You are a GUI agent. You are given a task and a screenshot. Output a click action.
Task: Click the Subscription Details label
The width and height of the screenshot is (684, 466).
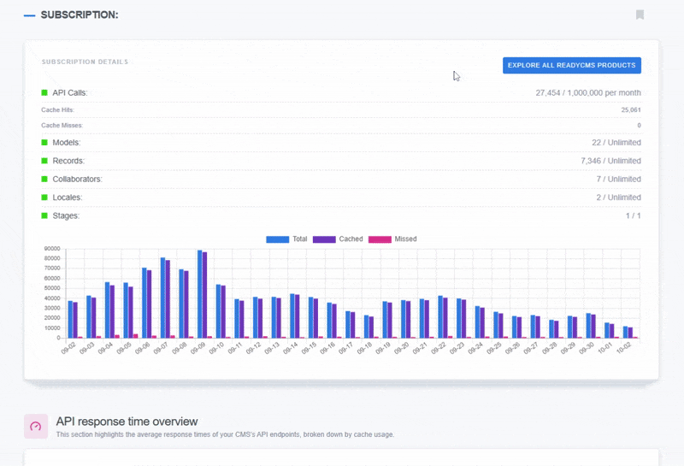point(85,62)
